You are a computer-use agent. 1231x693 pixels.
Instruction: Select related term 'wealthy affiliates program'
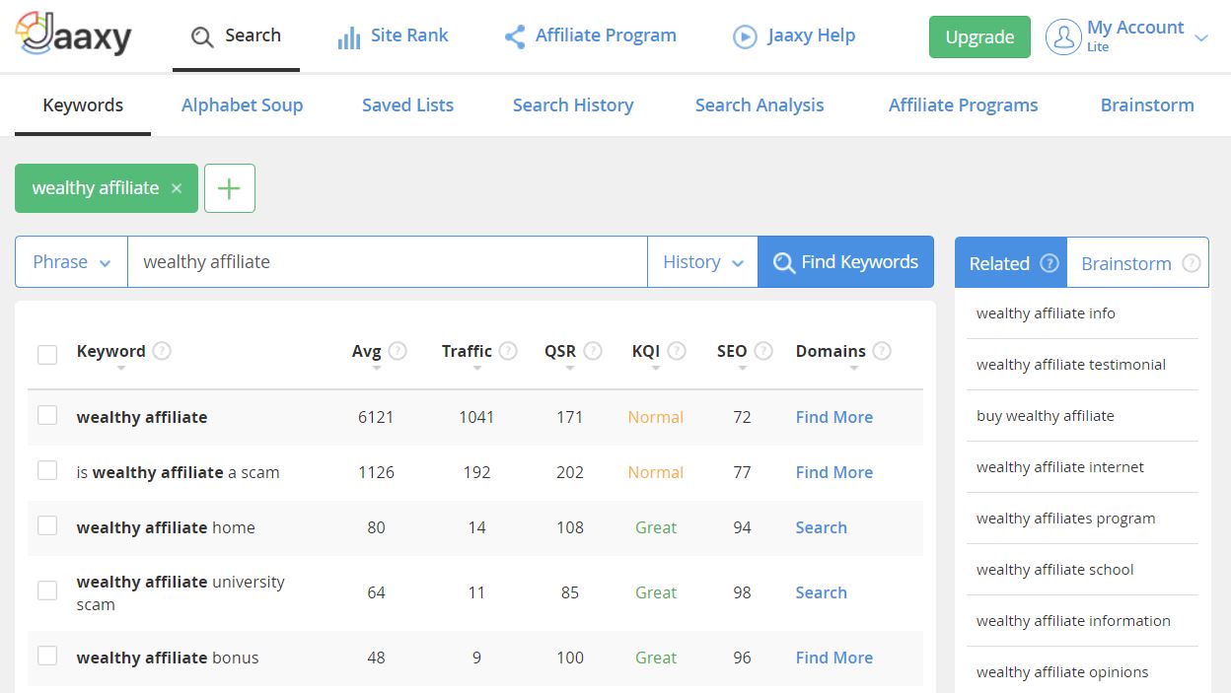pos(1066,519)
